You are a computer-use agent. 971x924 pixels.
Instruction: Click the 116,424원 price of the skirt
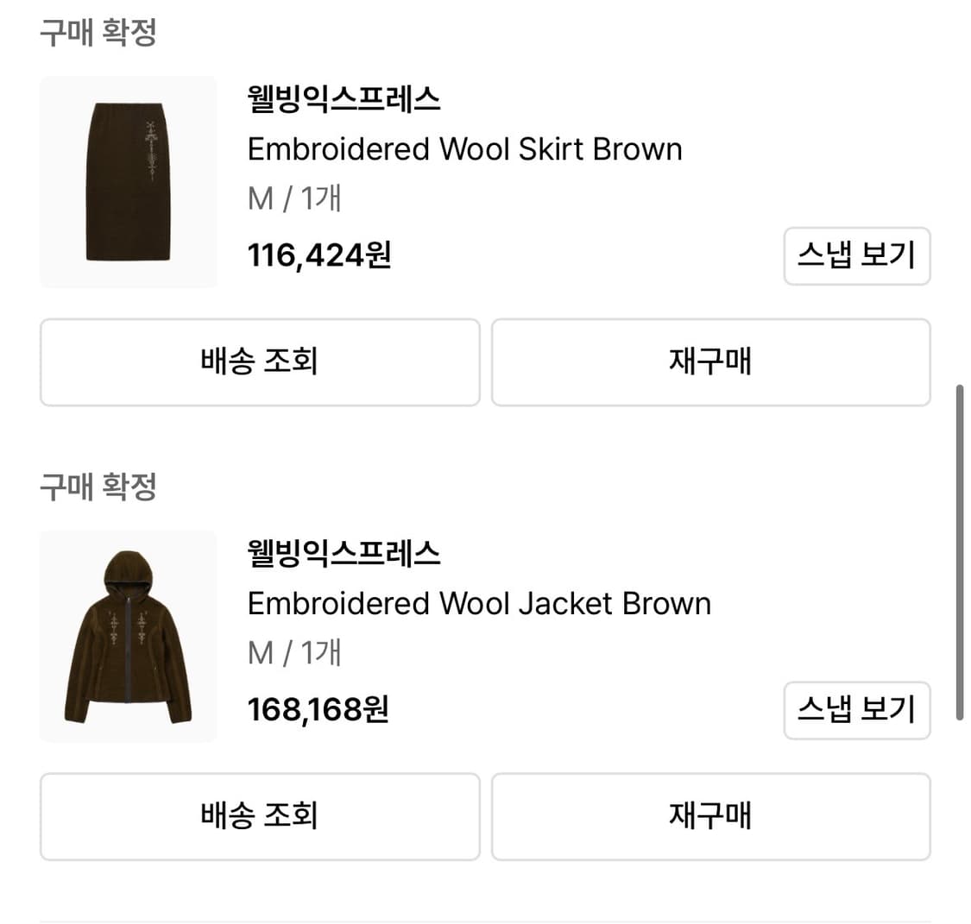tap(319, 255)
